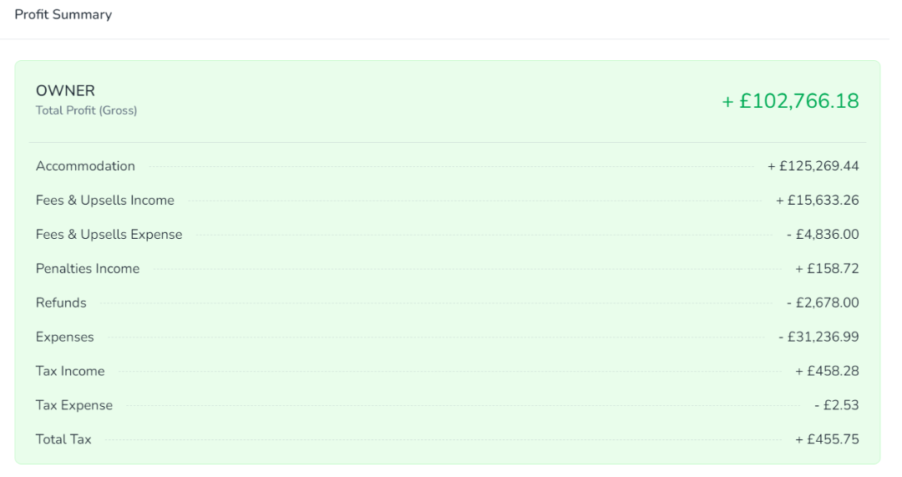902x477 pixels.
Task: Select the Expenses row label
Action: click(65, 337)
